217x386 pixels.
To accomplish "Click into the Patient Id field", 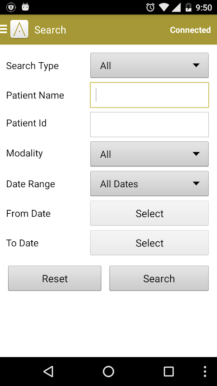I will (149, 124).
